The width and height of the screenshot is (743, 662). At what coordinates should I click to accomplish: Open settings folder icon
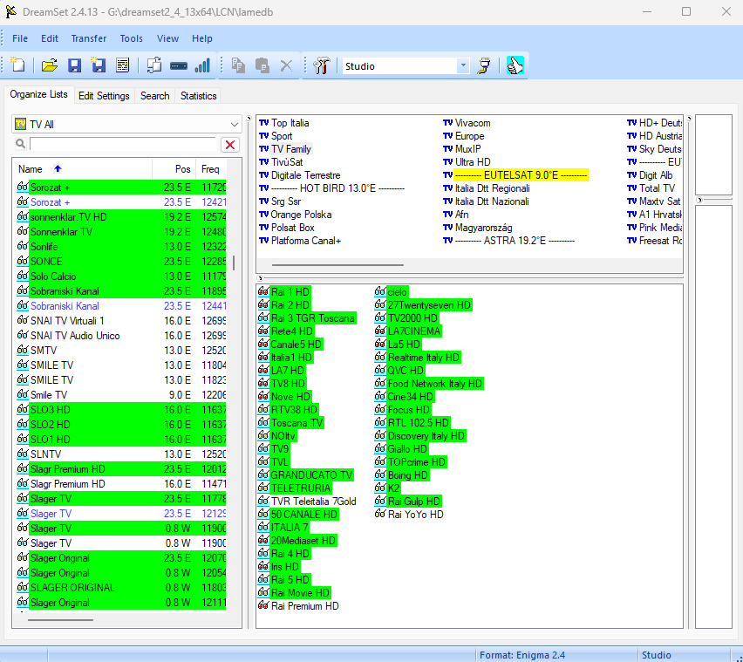(50, 65)
